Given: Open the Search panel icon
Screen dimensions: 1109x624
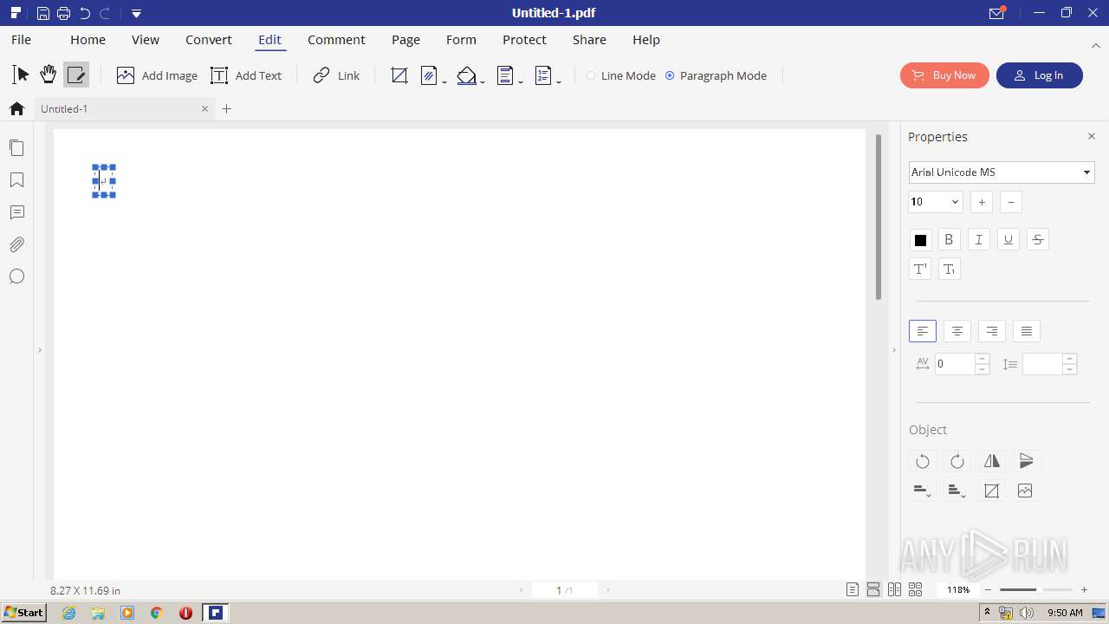Looking at the screenshot, I should (x=16, y=276).
